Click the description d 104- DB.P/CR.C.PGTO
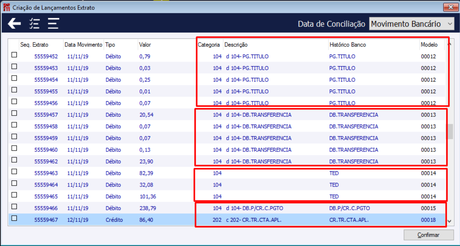 255,208
